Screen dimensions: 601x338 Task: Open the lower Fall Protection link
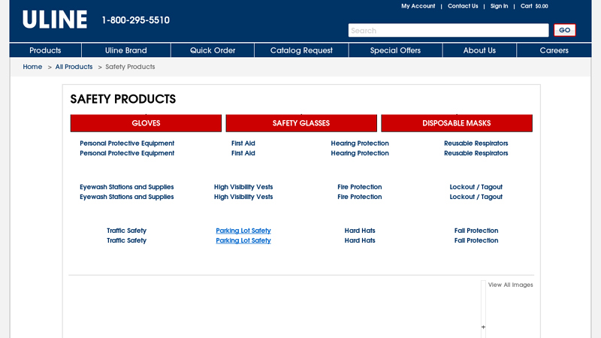click(476, 240)
